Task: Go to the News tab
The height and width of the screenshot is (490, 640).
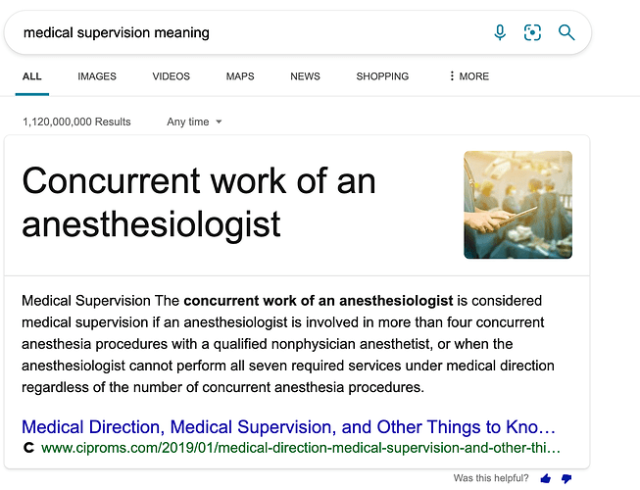Action: coord(305,76)
